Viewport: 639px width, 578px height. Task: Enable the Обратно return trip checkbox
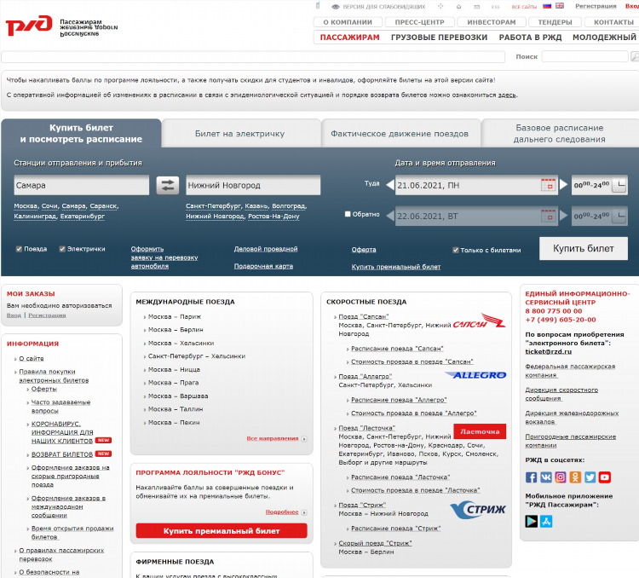pyautogui.click(x=348, y=214)
